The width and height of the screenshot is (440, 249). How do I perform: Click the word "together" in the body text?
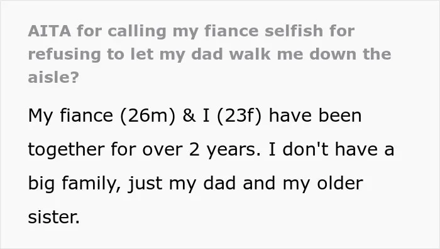(66, 149)
